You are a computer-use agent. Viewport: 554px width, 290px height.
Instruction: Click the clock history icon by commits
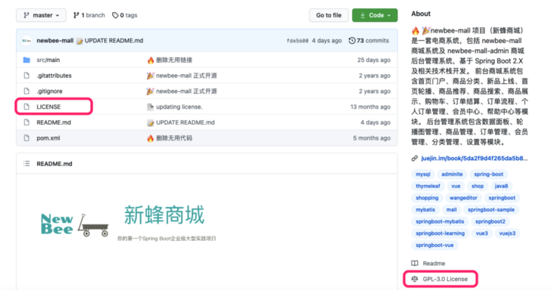click(x=352, y=41)
